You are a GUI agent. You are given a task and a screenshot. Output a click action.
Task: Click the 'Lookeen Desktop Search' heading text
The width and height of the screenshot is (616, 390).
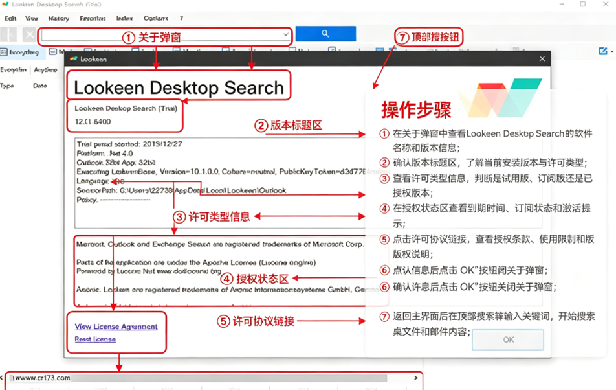point(179,87)
